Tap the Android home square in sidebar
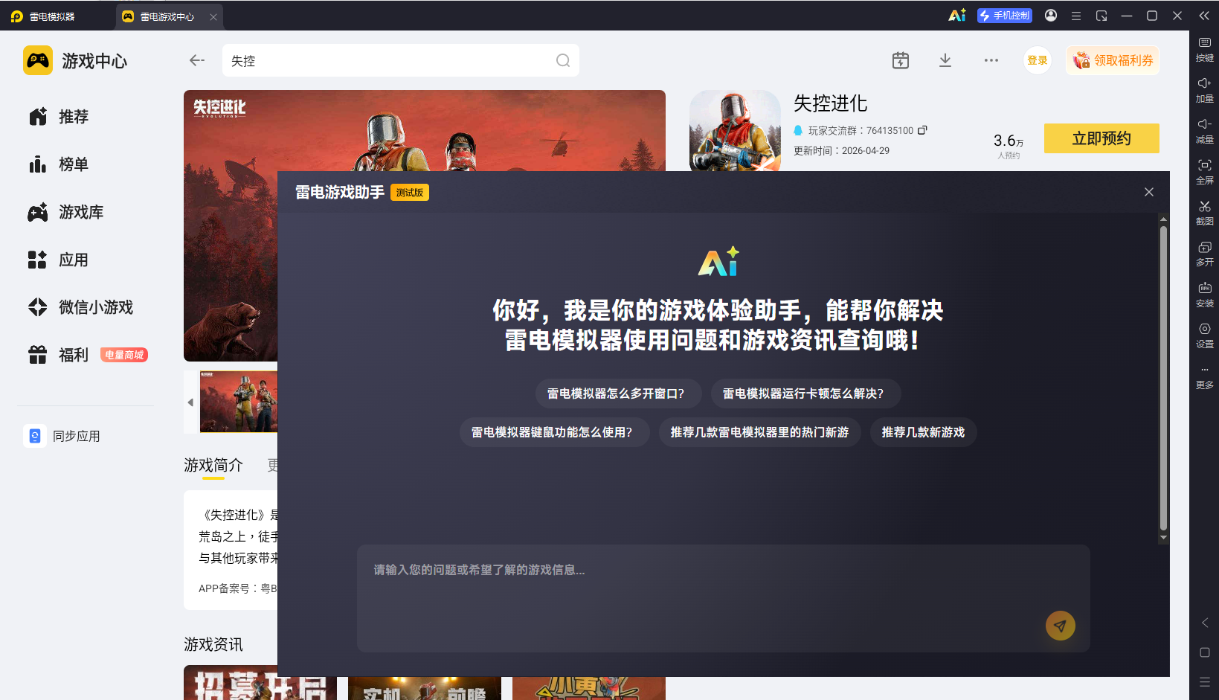Screen dimensions: 1219x700 coord(1205,652)
